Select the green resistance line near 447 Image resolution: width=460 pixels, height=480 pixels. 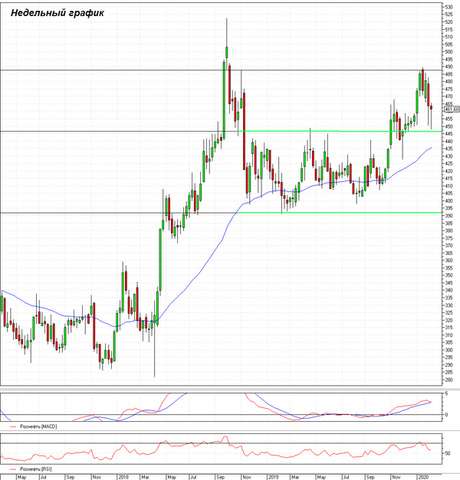(340, 132)
